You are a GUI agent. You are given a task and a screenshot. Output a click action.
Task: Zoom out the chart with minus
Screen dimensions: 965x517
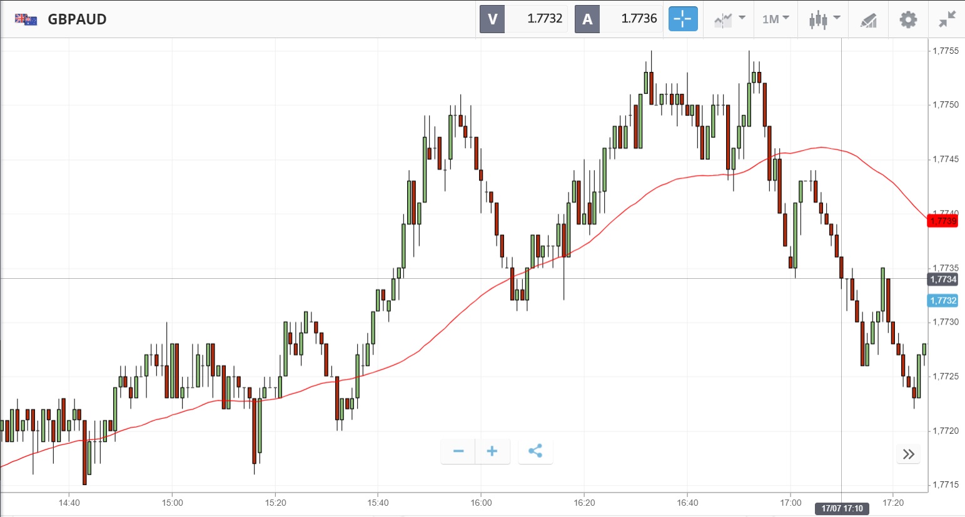coord(458,451)
